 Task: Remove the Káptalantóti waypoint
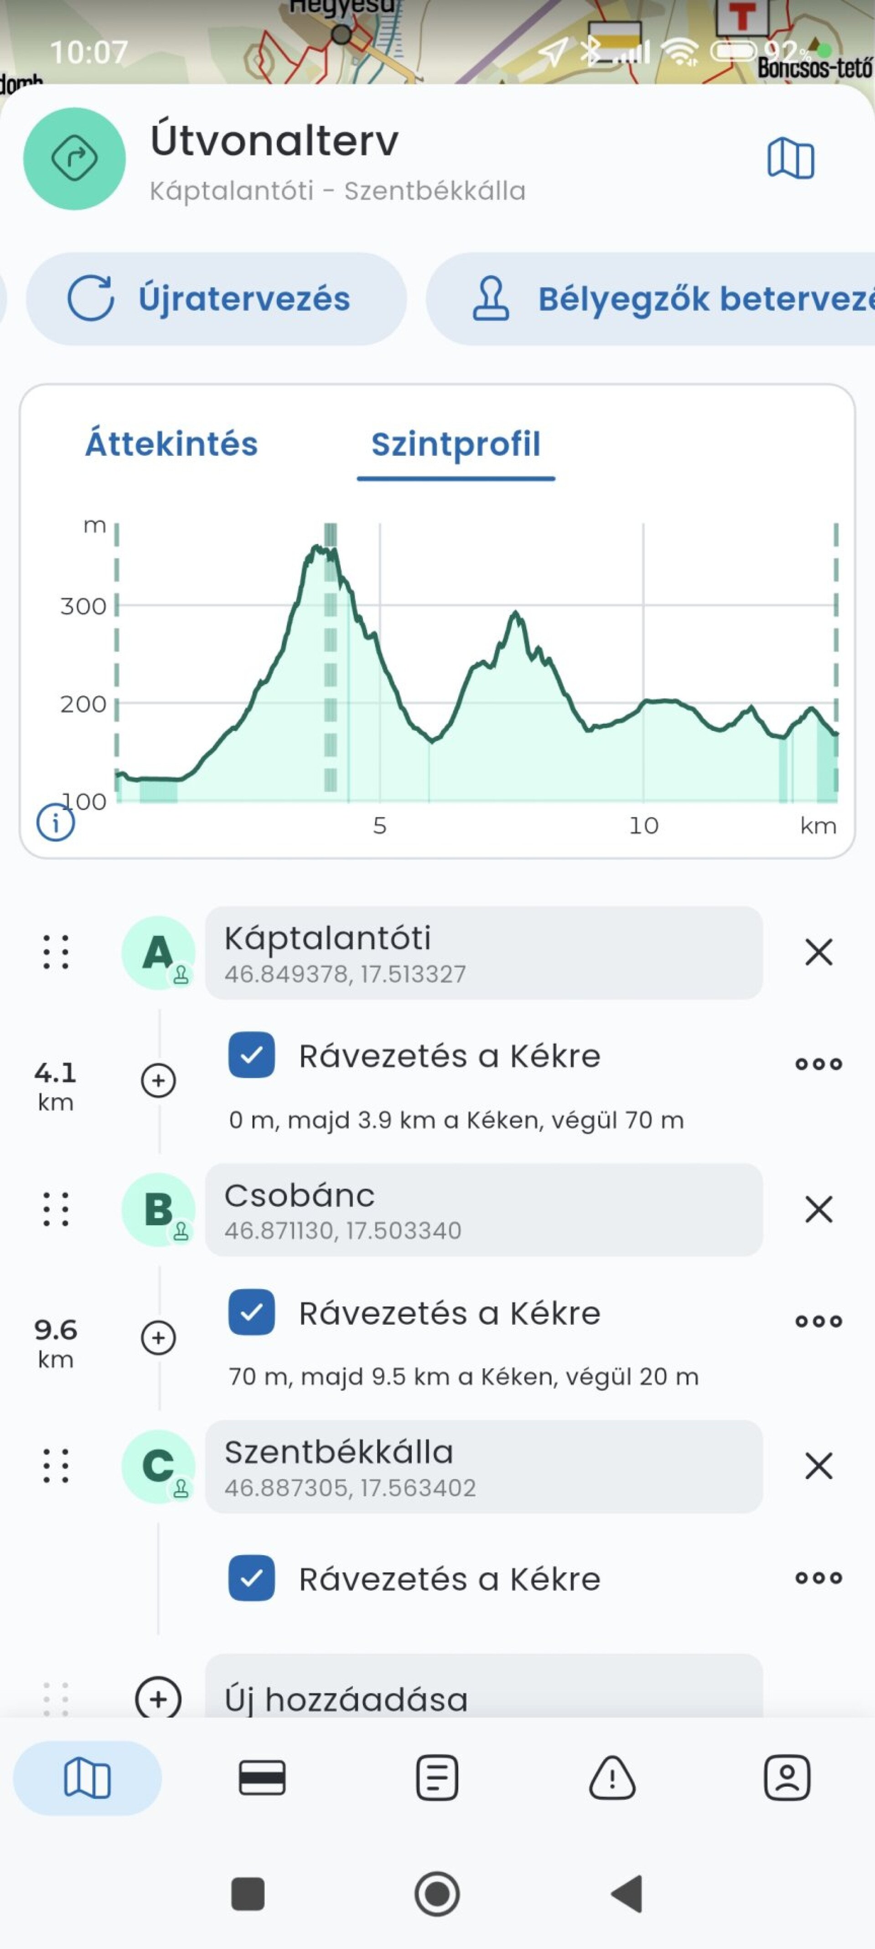(x=818, y=952)
